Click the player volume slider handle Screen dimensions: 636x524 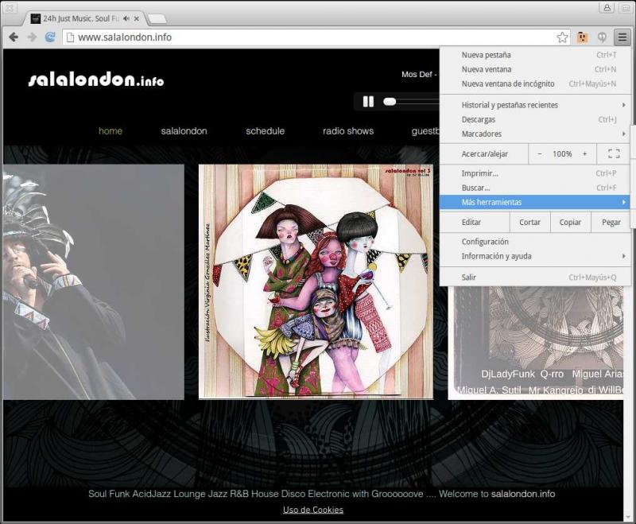click(390, 102)
